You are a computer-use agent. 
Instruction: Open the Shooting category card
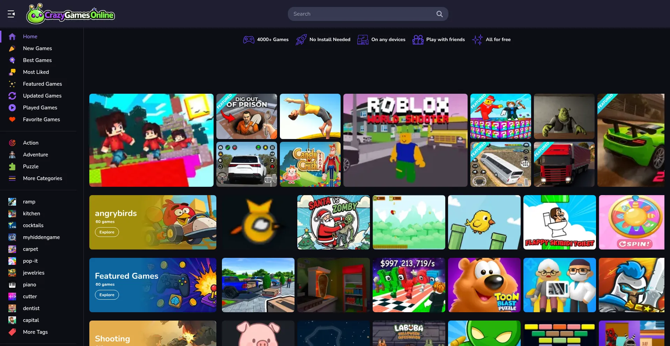point(153,333)
